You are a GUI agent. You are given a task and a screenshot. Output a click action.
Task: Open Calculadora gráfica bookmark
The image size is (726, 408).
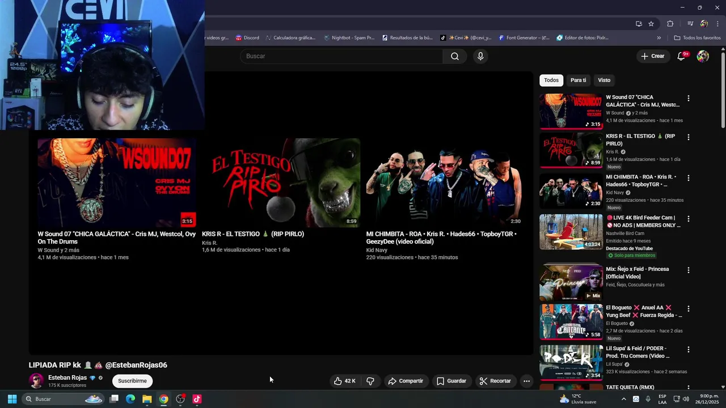pyautogui.click(x=291, y=38)
